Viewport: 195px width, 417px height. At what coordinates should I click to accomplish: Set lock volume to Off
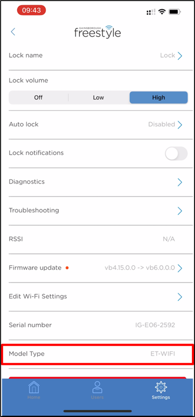point(38,97)
